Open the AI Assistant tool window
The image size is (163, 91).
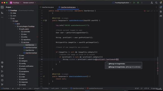161,12
